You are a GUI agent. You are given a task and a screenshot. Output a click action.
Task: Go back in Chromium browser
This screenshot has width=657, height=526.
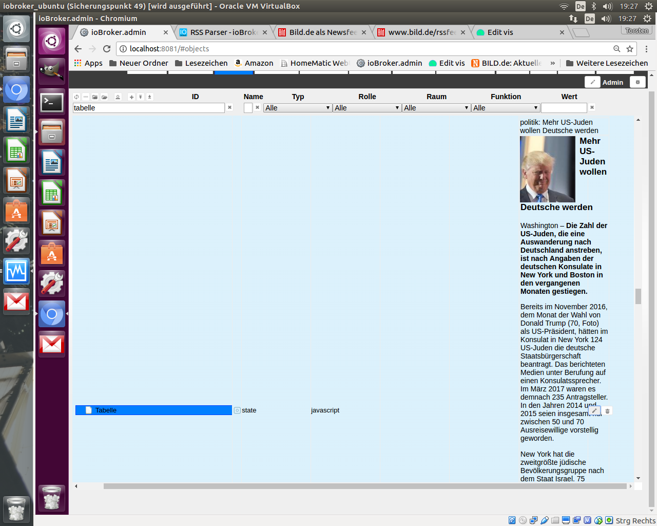click(x=78, y=49)
